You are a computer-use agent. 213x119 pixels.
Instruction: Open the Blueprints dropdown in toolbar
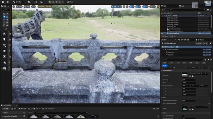point(36,2)
